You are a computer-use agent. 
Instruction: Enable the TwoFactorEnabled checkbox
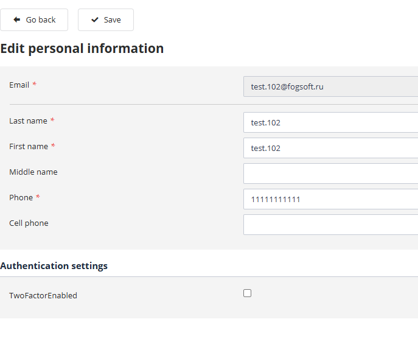pos(247,293)
